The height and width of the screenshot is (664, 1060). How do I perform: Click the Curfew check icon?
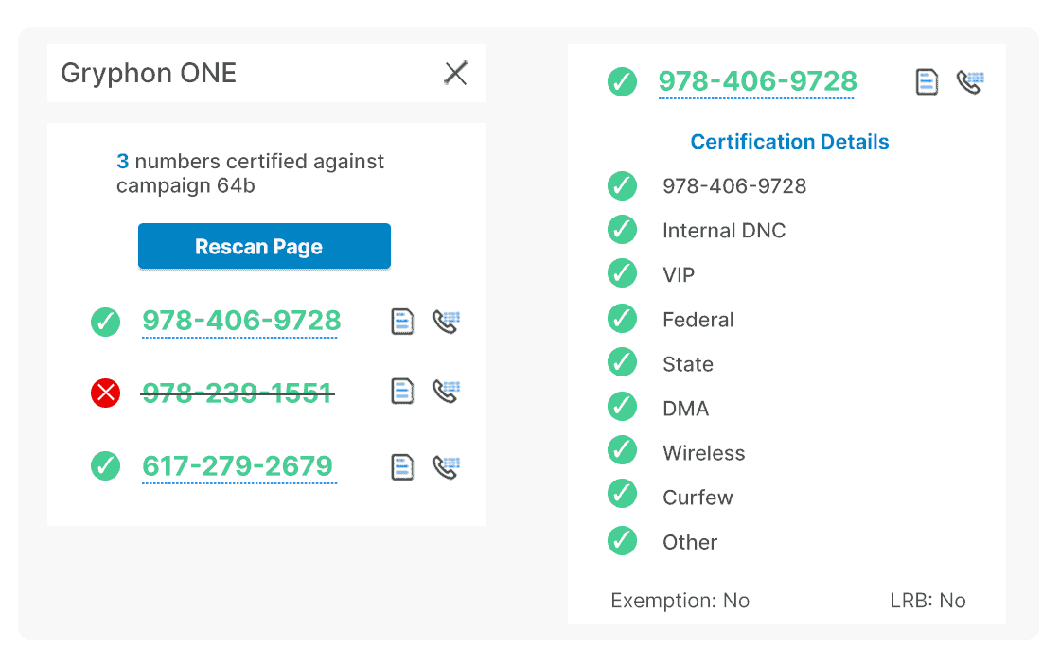click(x=622, y=494)
